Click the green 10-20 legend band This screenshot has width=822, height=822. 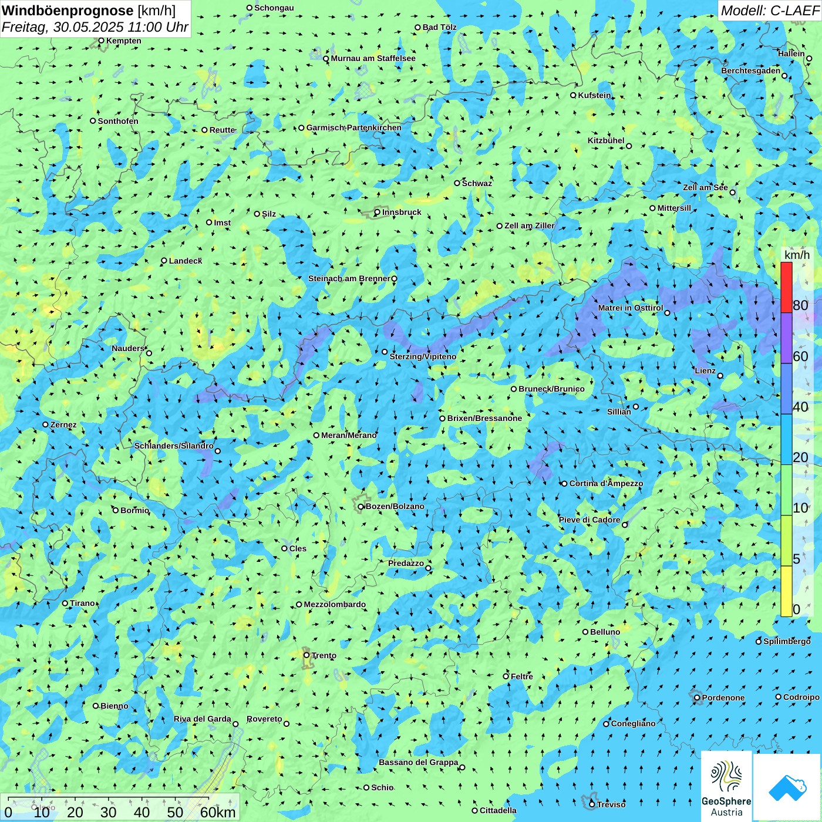(786, 490)
